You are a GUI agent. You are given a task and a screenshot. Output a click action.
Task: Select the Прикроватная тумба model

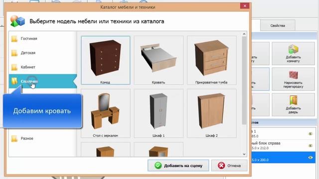point(211,60)
